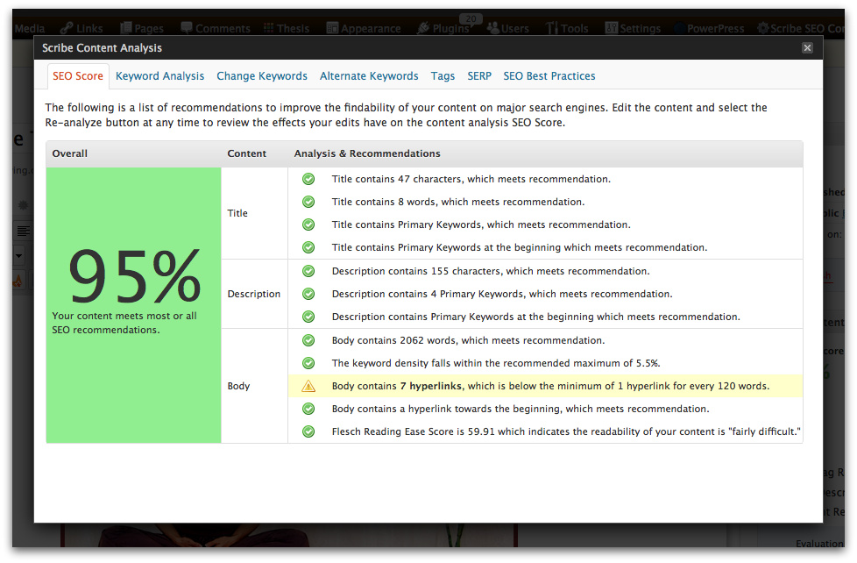Click the "Overall" column header
Image resolution: width=857 pixels, height=563 pixels.
(70, 153)
